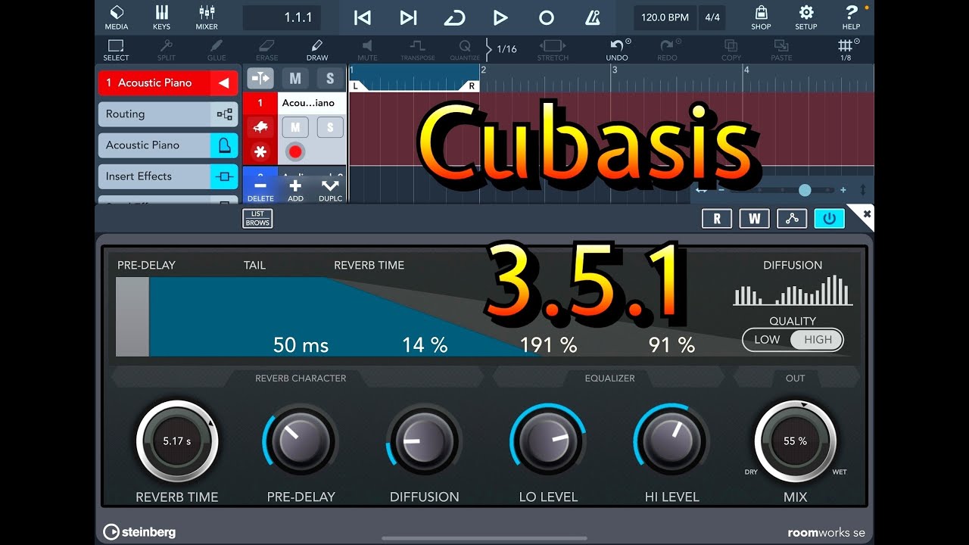Viewport: 969px width, 545px height.
Task: Choose the Split tool
Action: tap(166, 50)
